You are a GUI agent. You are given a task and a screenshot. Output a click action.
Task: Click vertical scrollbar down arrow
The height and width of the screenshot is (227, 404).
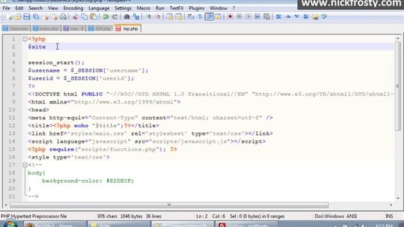pos(398,198)
